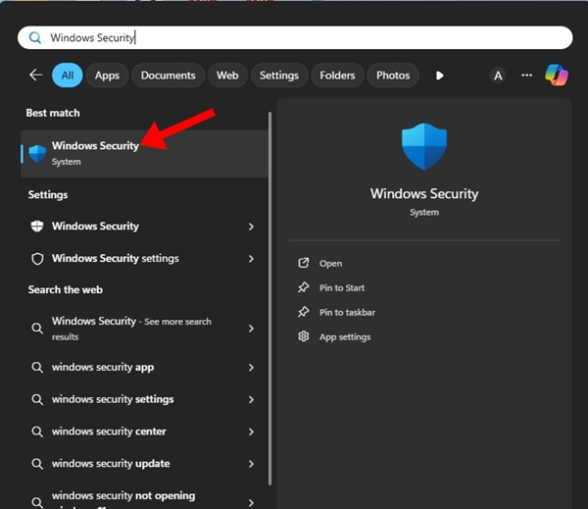Click the Open external-link icon

[x=304, y=263]
